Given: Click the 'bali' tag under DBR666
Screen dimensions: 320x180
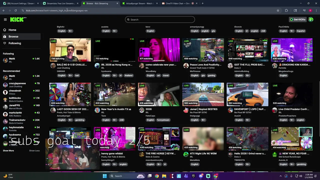Looking at the screenshot, I should (77, 75).
